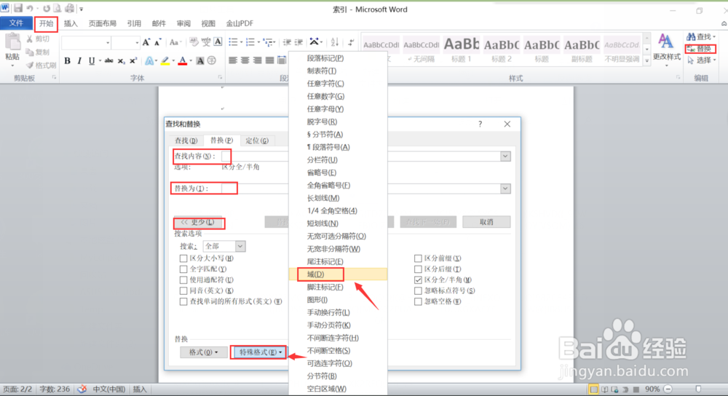The height and width of the screenshot is (396, 728).
Task: Apply superscript formatting
Action: [x=133, y=61]
